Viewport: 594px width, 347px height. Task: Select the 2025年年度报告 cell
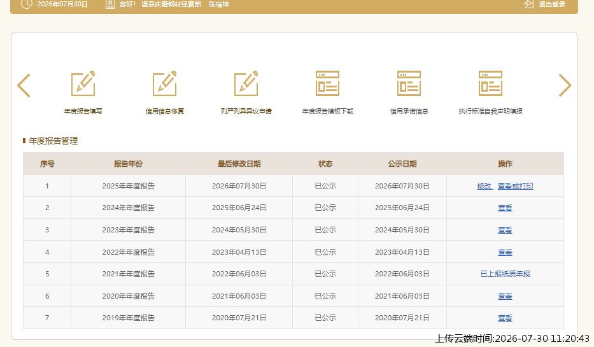128,186
